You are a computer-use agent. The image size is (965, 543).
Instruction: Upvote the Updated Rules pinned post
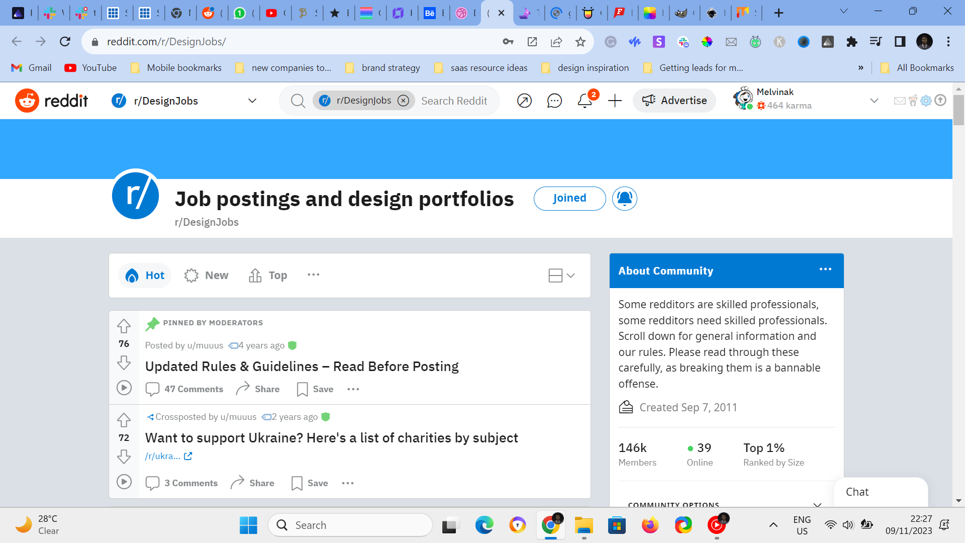(x=124, y=326)
